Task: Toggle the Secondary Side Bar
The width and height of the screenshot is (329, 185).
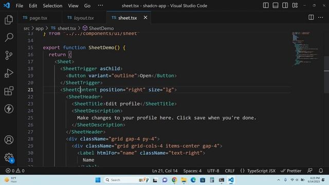Action: [285, 5]
